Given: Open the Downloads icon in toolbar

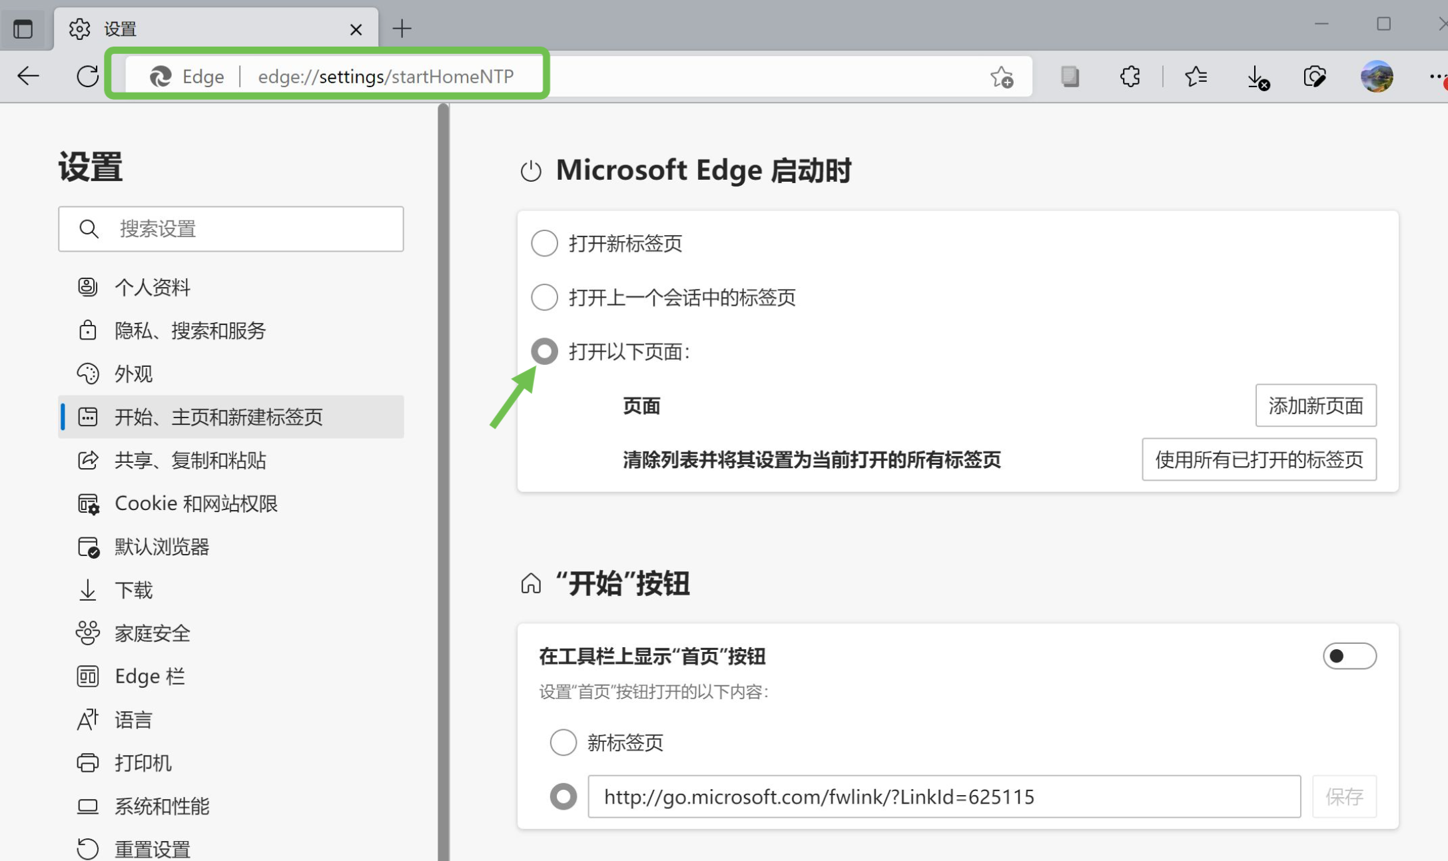Looking at the screenshot, I should click(1257, 76).
